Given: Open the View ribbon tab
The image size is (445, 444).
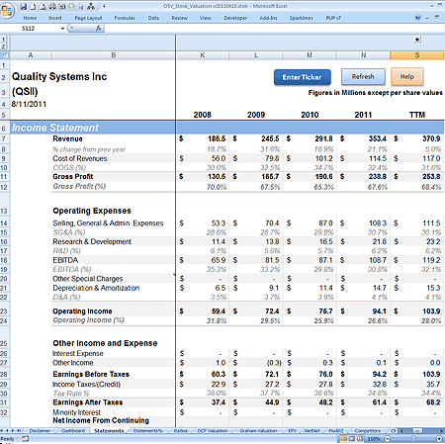Looking at the screenshot, I should (x=205, y=18).
